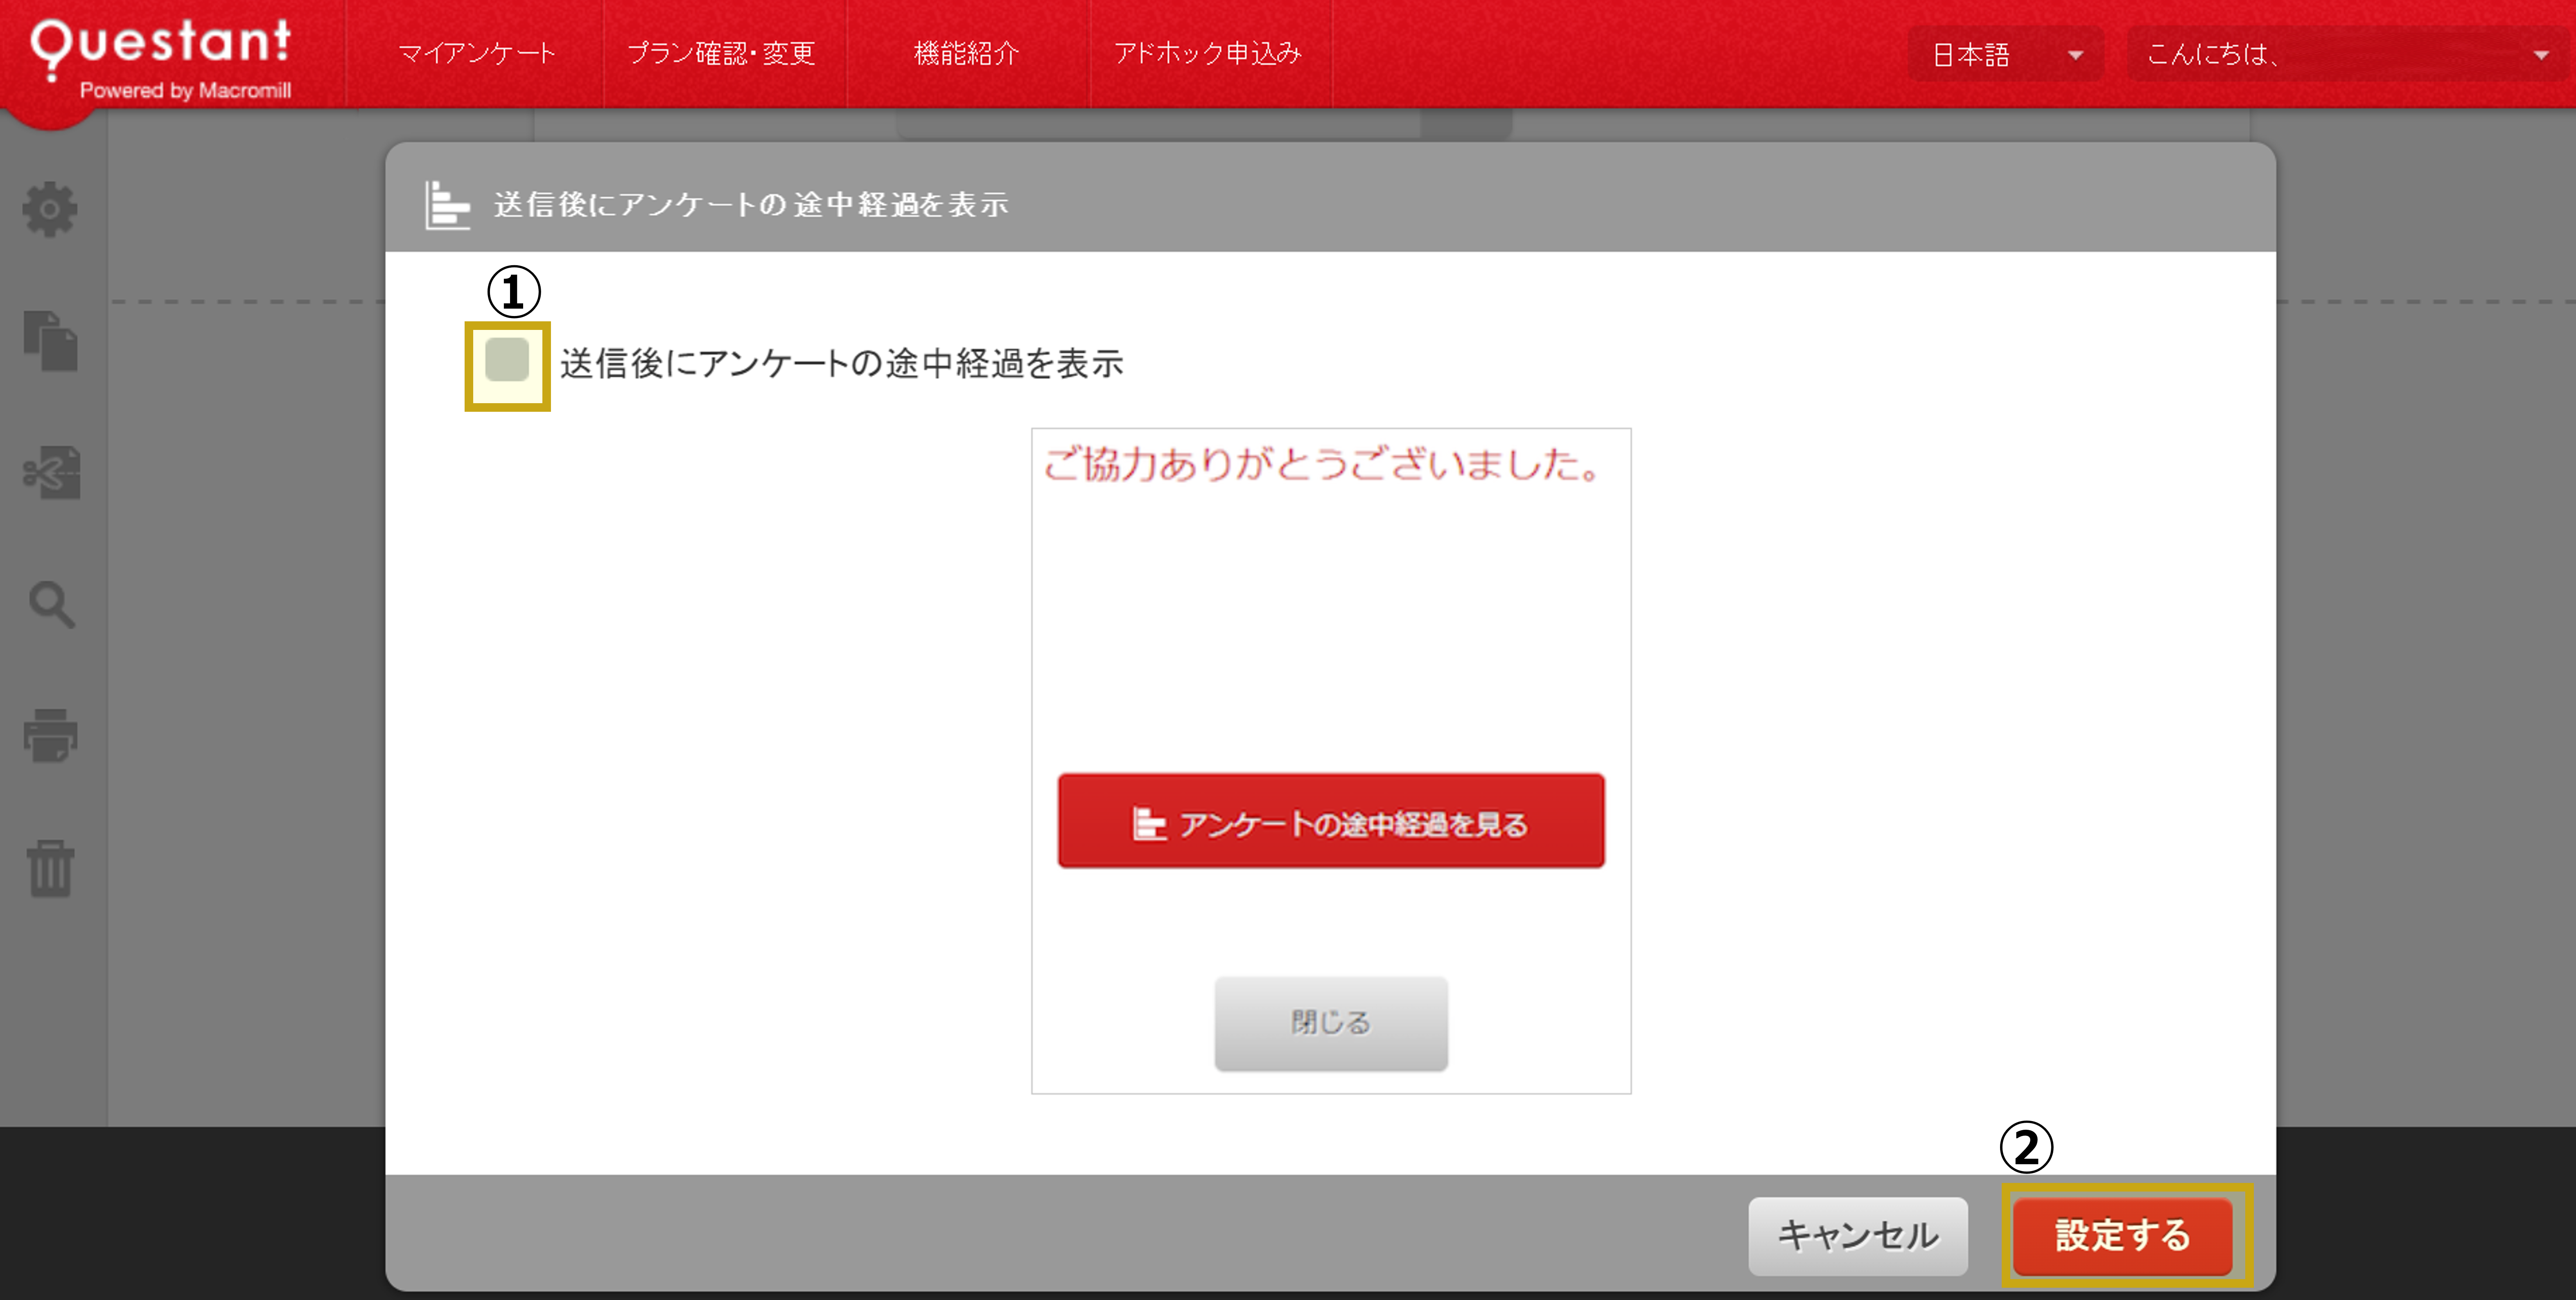This screenshot has height=1300, width=2576.
Task: Click the printer sidebar icon
Action: 50,736
